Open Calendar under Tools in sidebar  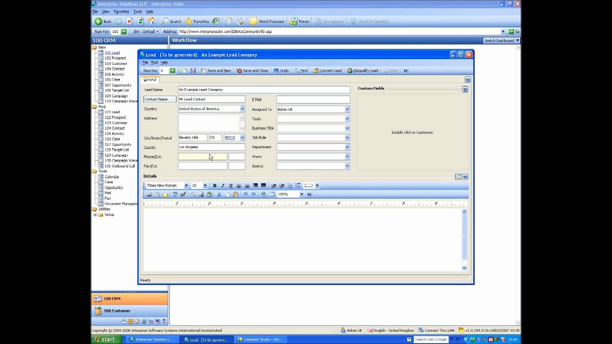[112, 177]
